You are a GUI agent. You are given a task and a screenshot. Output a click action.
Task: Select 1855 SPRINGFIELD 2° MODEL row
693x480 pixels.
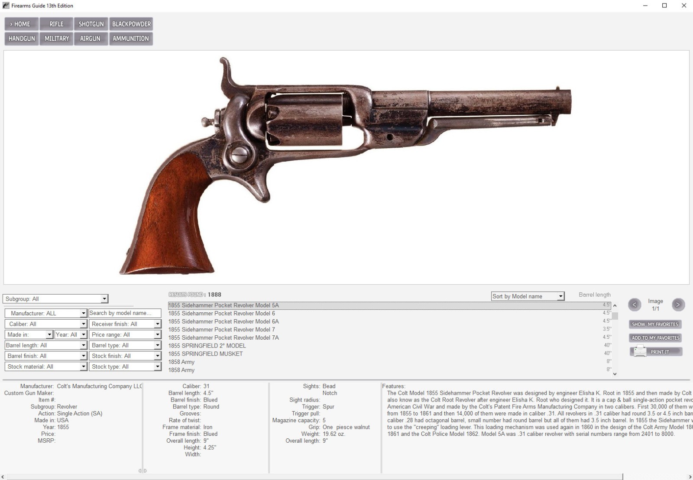(389, 346)
